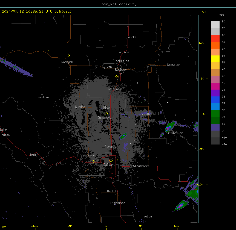Screen dimensions: 236x230
Task: Click the 2024/07/12 10:35:21 UTC timestamp
Action: 27,11
